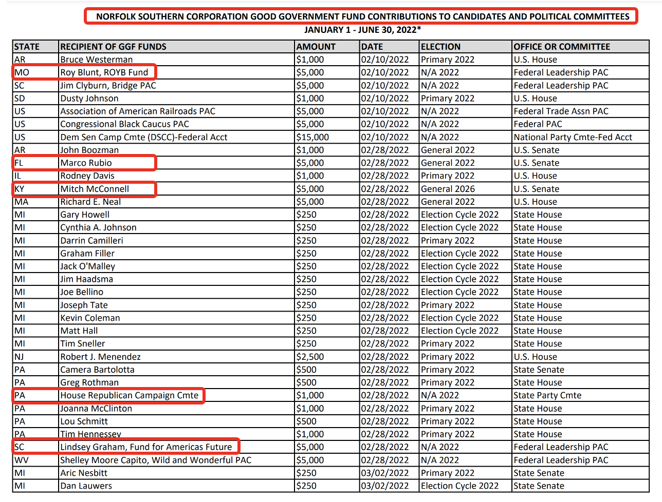Click recipient Robert J. Menendez
The image size is (662, 502).
(x=100, y=357)
